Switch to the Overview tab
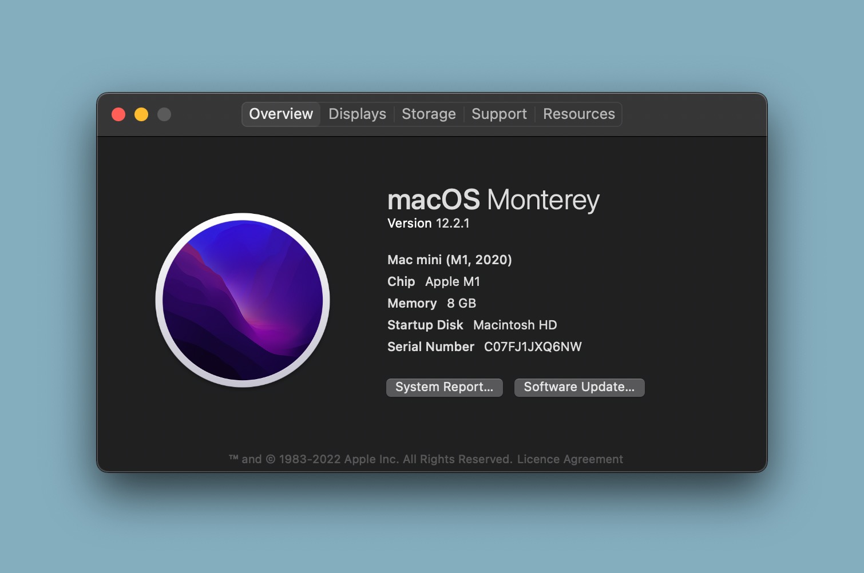 281,114
